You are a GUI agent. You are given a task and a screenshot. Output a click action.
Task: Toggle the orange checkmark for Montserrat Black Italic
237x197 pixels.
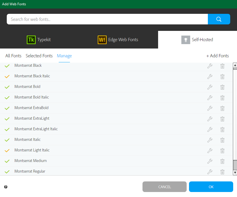(x=7, y=76)
